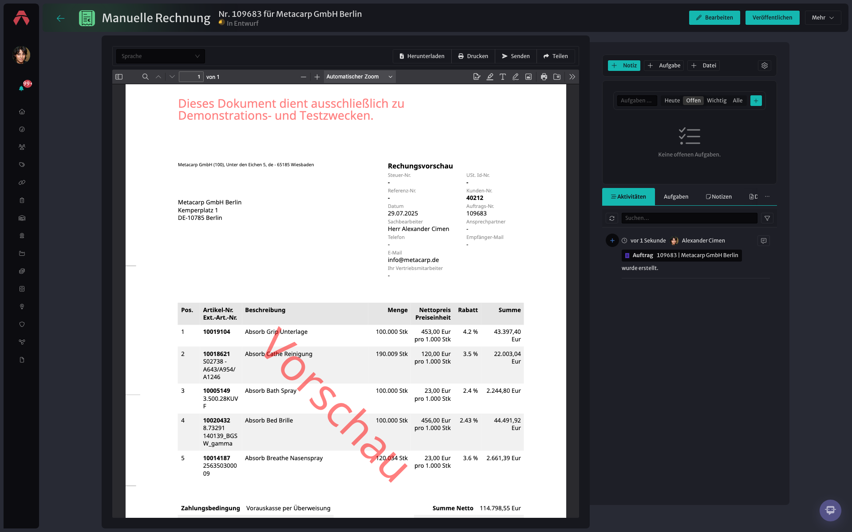Open the award badge icon in the sidebar
The width and height of the screenshot is (852, 532).
pos(22,236)
